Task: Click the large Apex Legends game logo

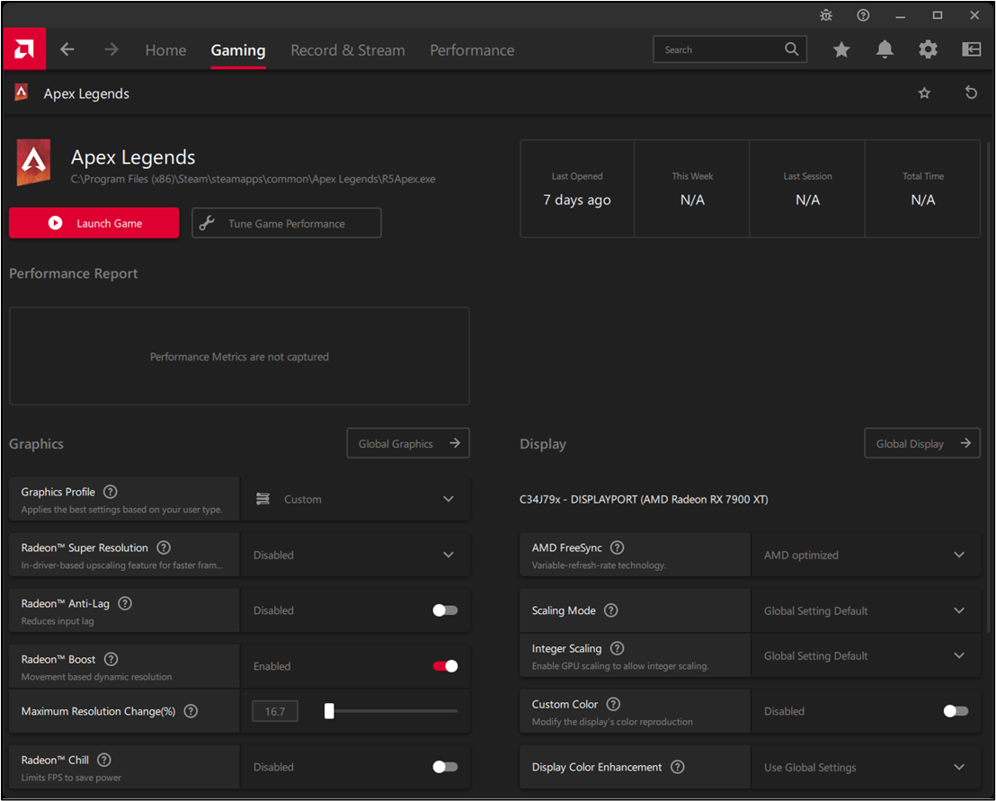Action: click(33, 163)
